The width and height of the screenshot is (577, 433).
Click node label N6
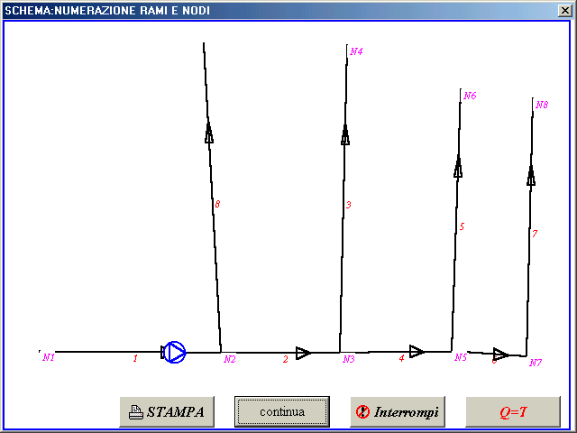(x=470, y=96)
